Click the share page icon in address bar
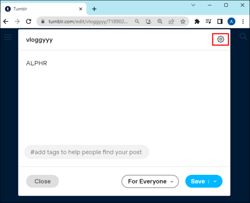Image resolution: width=250 pixels, height=203 pixels. (x=171, y=21)
